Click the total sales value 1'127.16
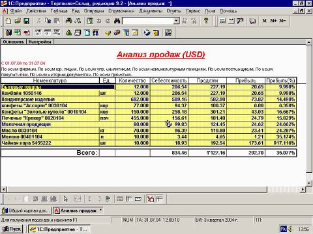The height and width of the screenshot is (234, 313). [216, 153]
